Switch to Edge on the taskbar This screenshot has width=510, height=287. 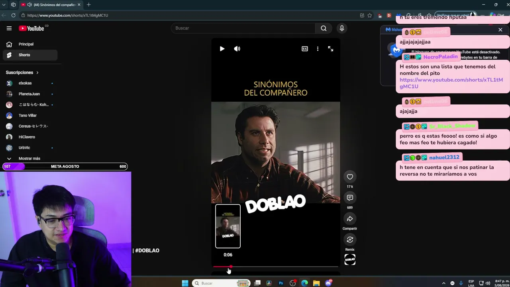coord(304,283)
